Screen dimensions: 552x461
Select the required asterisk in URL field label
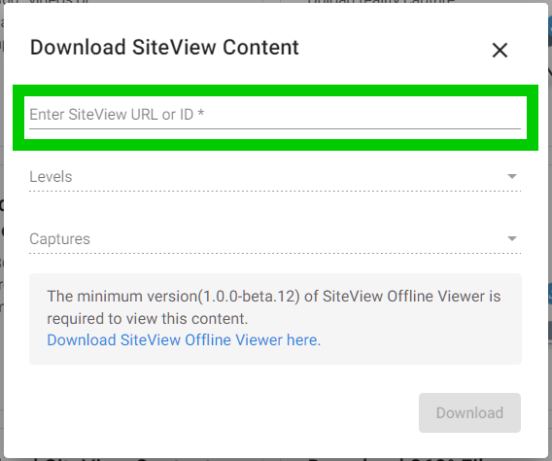pyautogui.click(x=200, y=114)
